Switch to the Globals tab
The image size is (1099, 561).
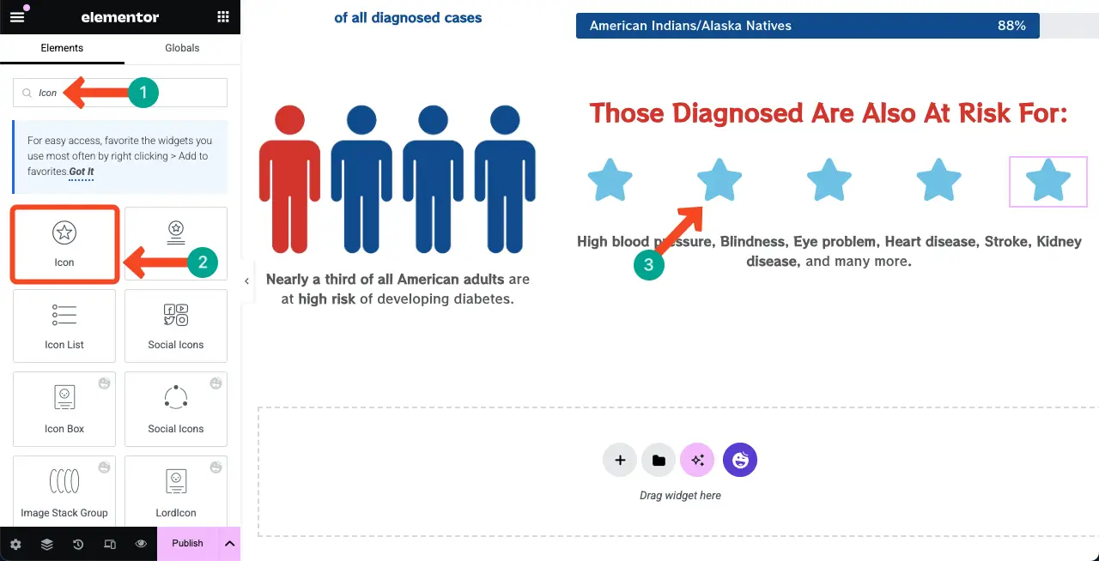coord(182,48)
